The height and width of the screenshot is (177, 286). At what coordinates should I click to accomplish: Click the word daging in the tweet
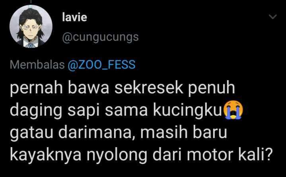coord(36,111)
